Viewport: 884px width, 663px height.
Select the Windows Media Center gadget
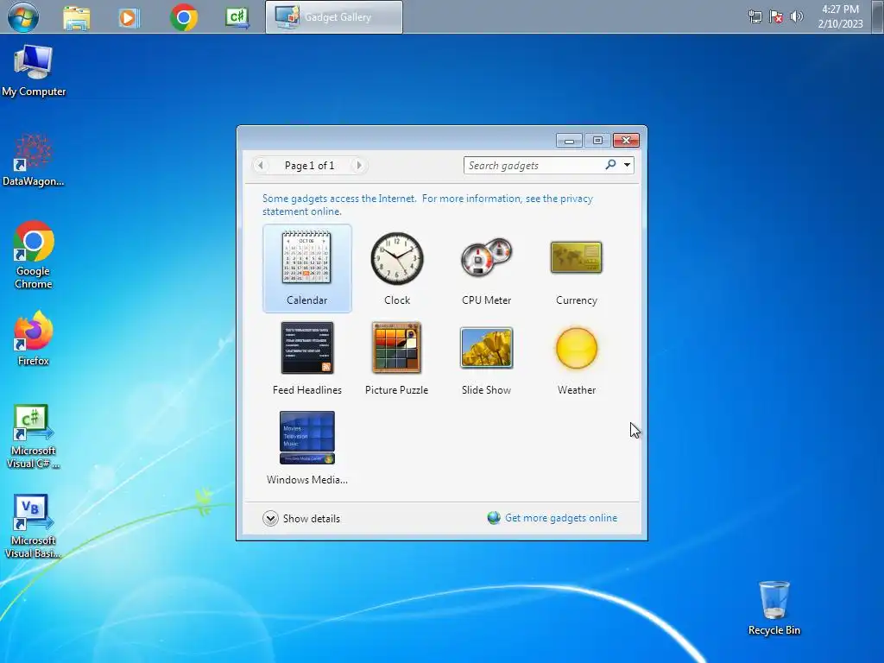[306, 448]
